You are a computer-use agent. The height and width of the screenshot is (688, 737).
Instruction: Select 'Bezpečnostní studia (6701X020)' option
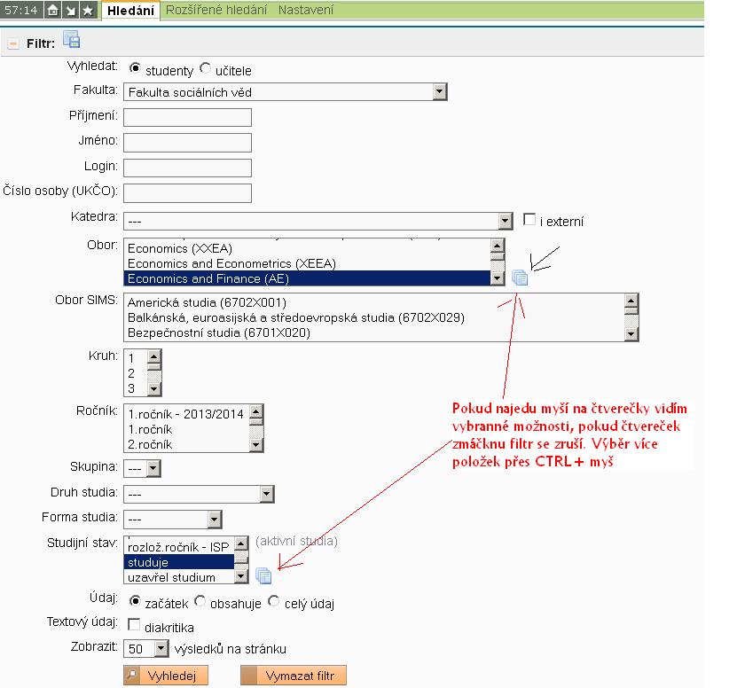click(374, 332)
